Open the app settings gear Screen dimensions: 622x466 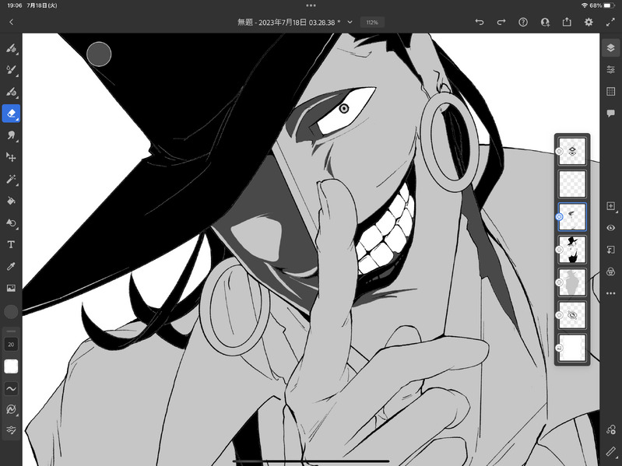tap(589, 23)
